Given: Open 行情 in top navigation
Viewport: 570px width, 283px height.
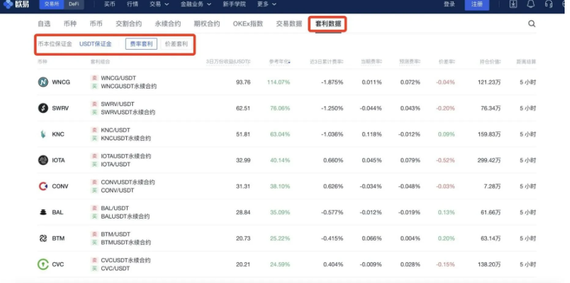Looking at the screenshot, I should pos(133,5).
